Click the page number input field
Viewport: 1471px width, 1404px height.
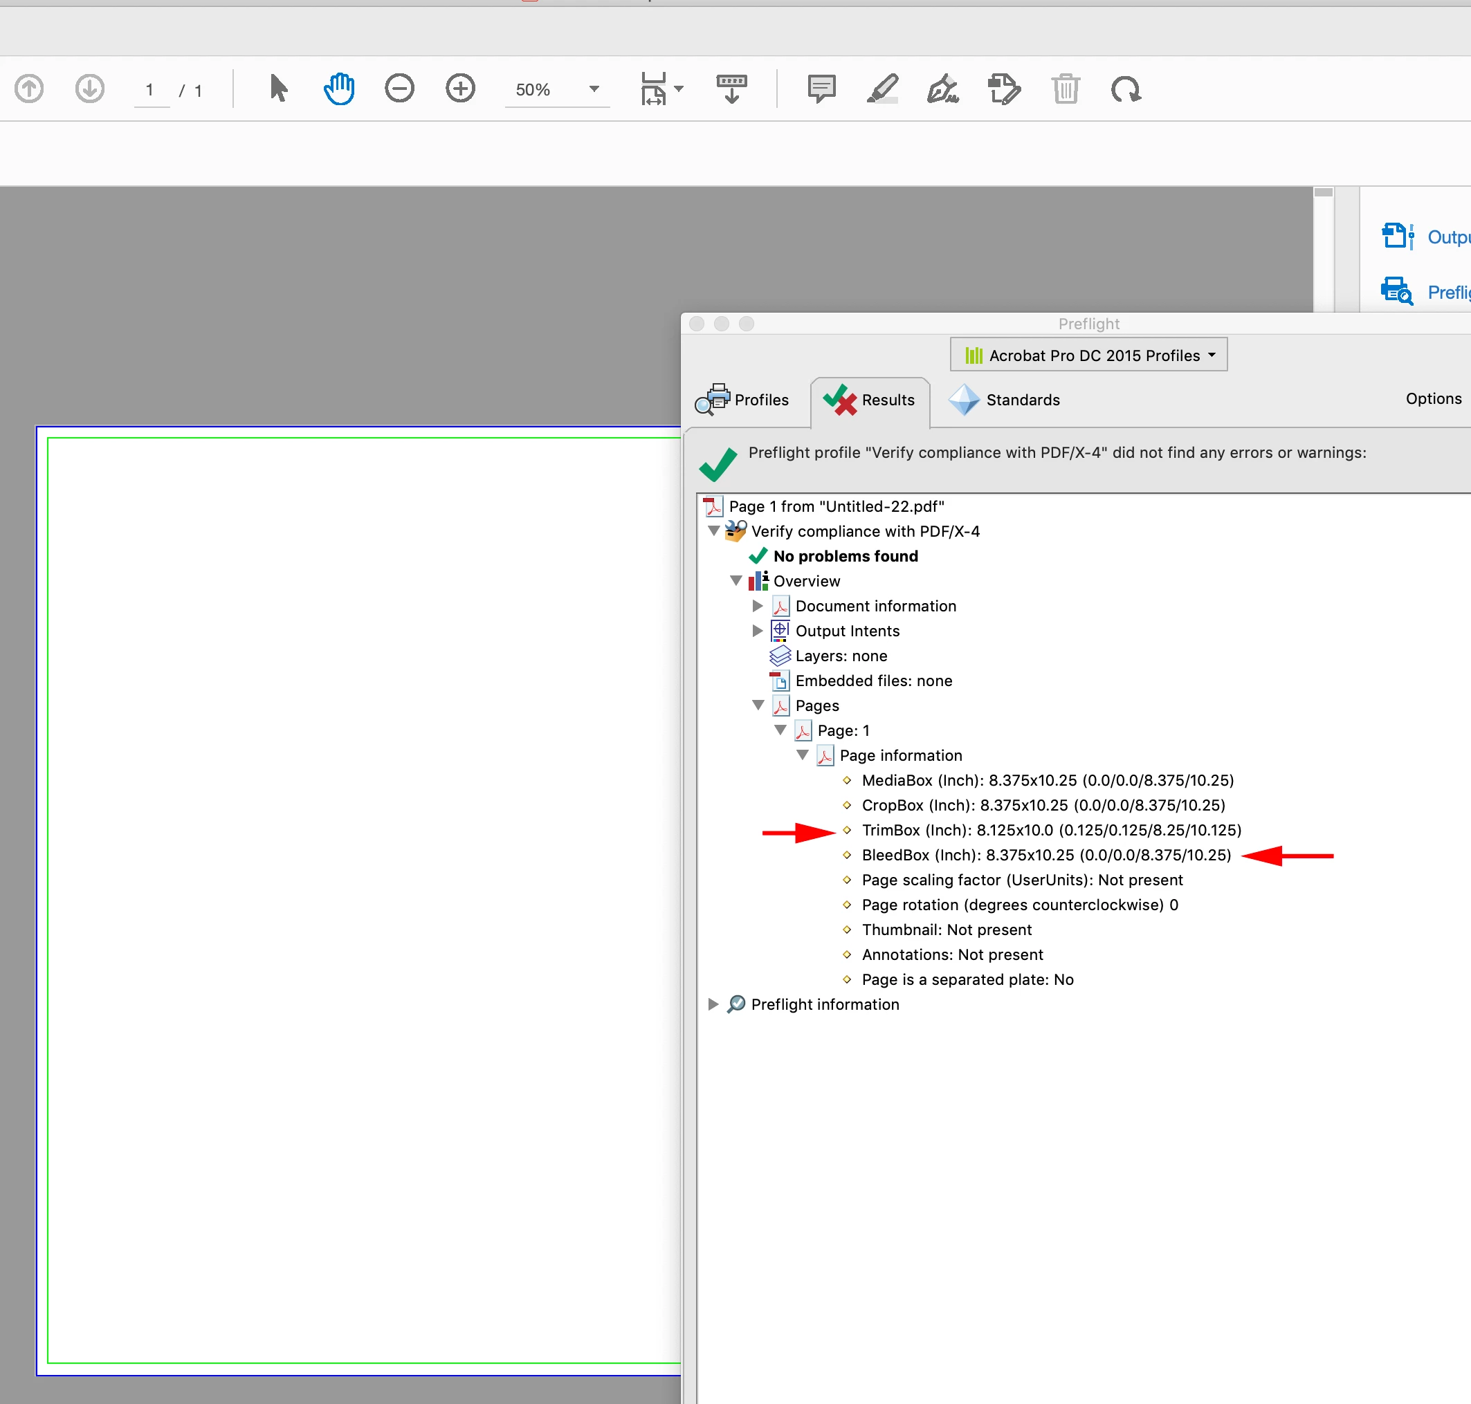pyautogui.click(x=150, y=90)
